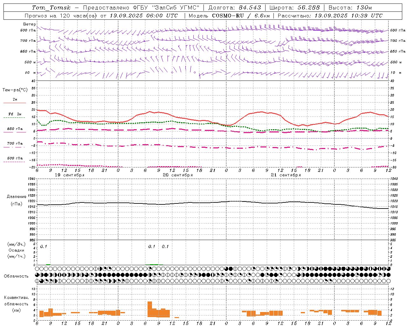Click the (мм/3ч.) precipitation unit label
Viewport: 407px width, 326px height.
click(17, 244)
